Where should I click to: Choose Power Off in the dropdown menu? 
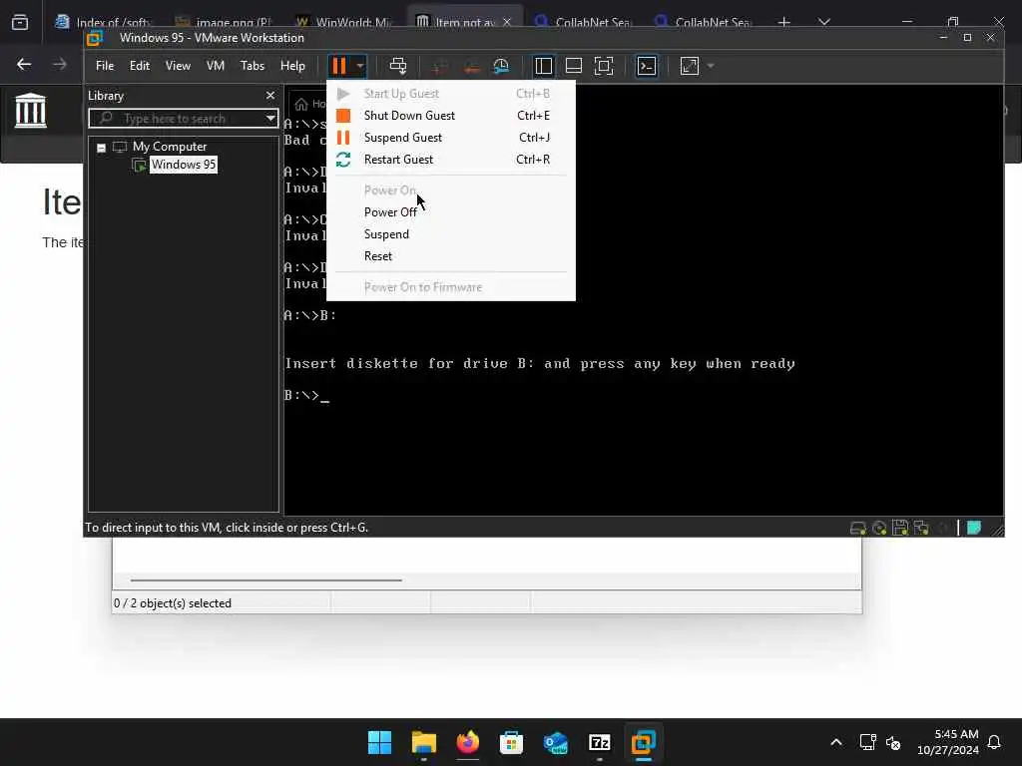click(450, 212)
